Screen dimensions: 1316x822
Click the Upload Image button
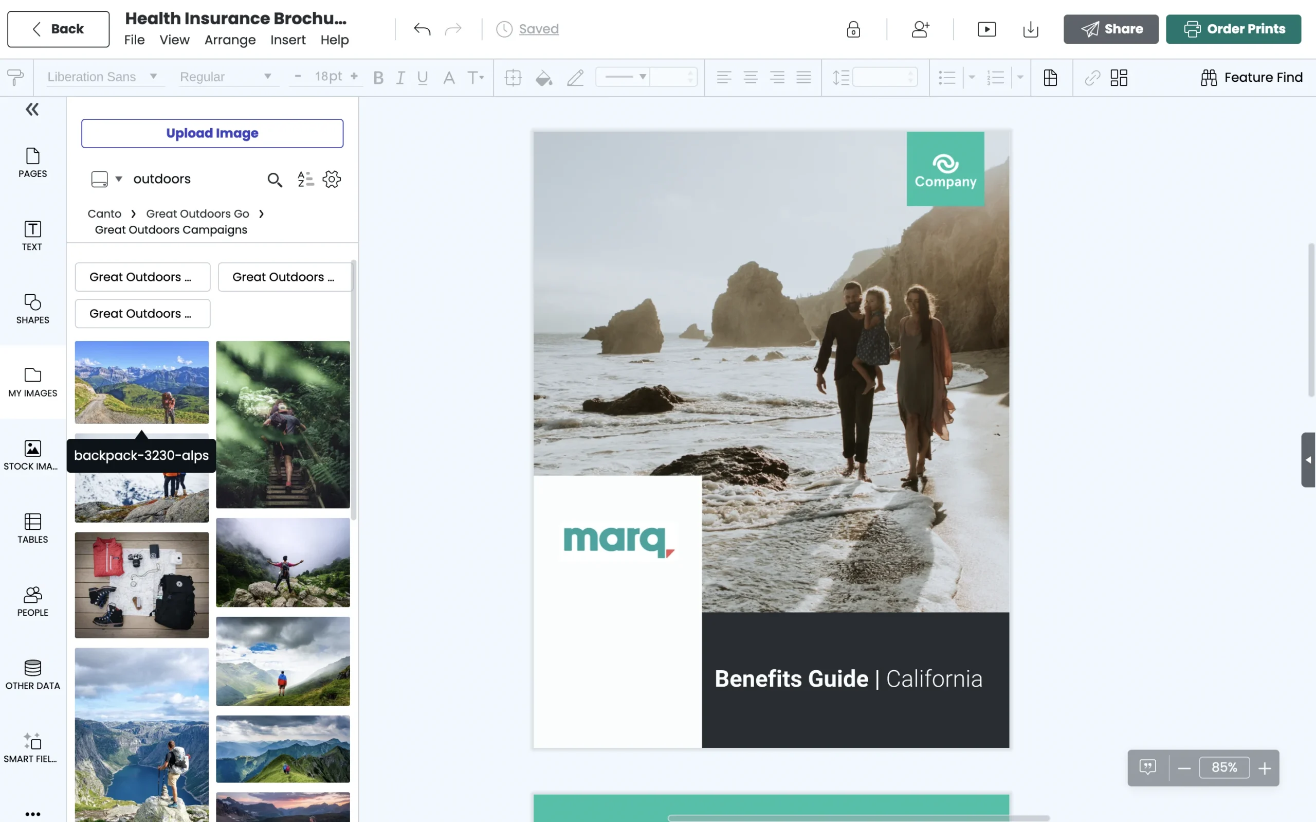pos(211,133)
